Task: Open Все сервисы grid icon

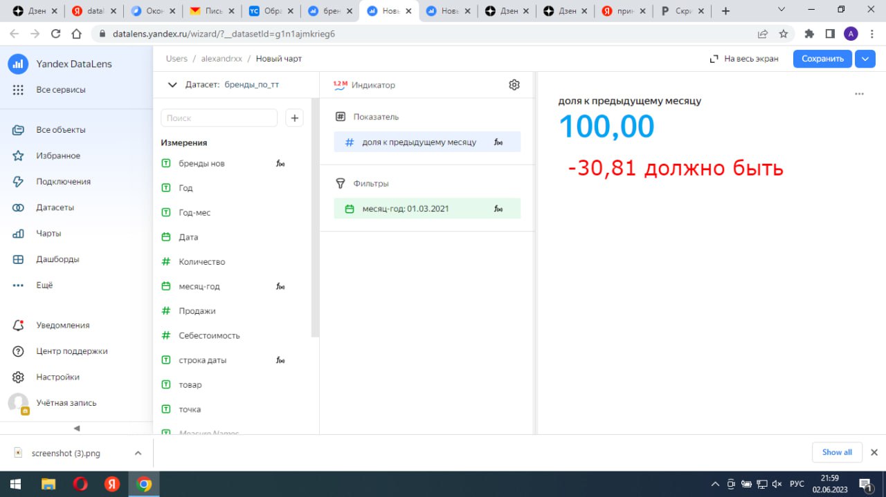Action: point(19,90)
